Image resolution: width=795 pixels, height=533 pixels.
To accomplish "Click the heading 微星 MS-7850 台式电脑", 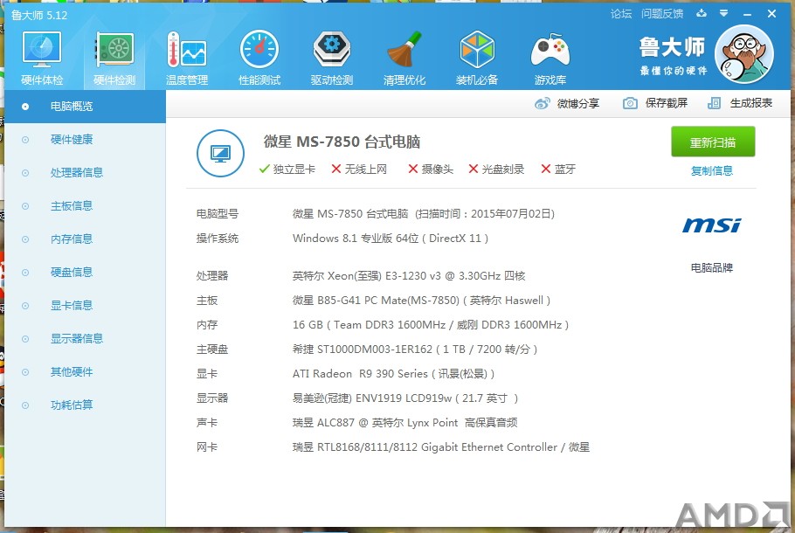I will (x=342, y=142).
